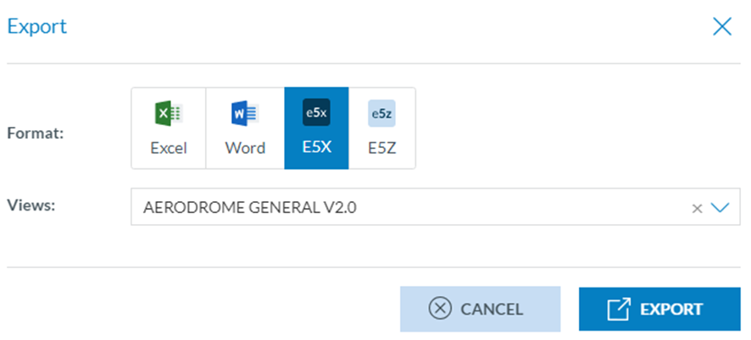Select the highlighted E5X label
The image size is (751, 340).
point(316,147)
